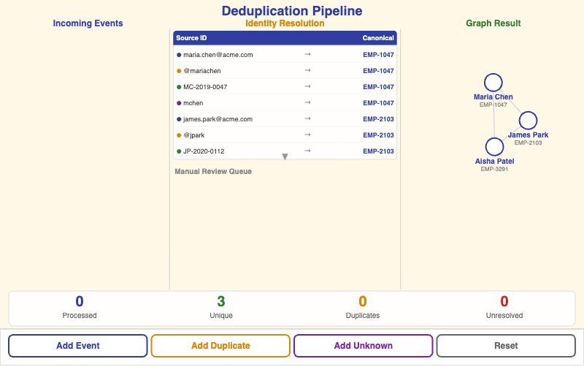
Task: Reset the pipeline with the Reset button
Action: 505,346
